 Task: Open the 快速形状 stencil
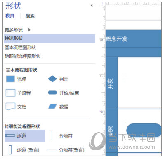(x=49, y=38)
